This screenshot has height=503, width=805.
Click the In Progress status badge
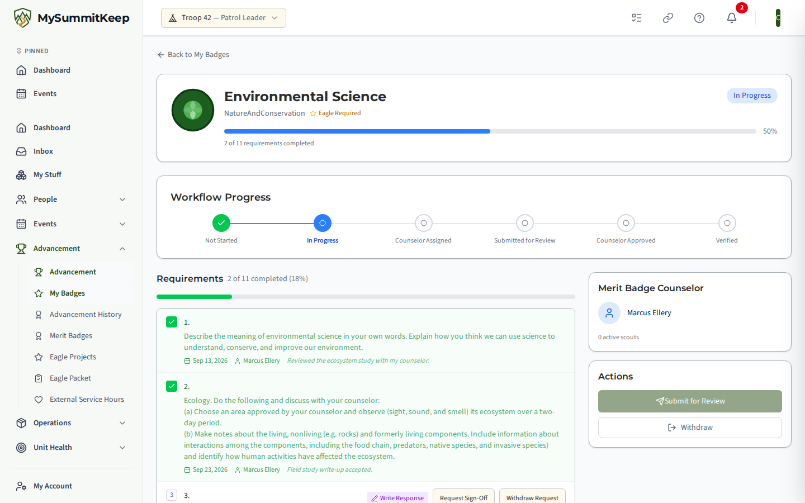pyautogui.click(x=752, y=96)
